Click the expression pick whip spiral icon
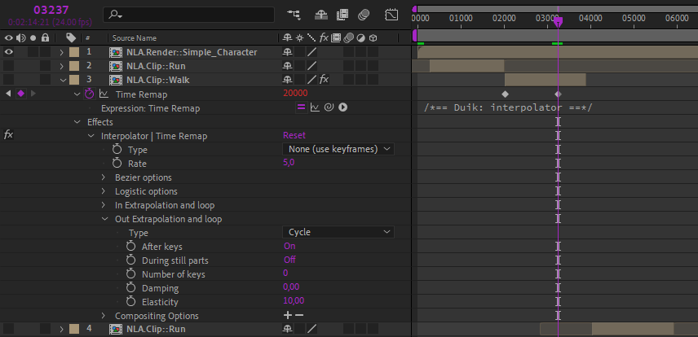 click(329, 107)
